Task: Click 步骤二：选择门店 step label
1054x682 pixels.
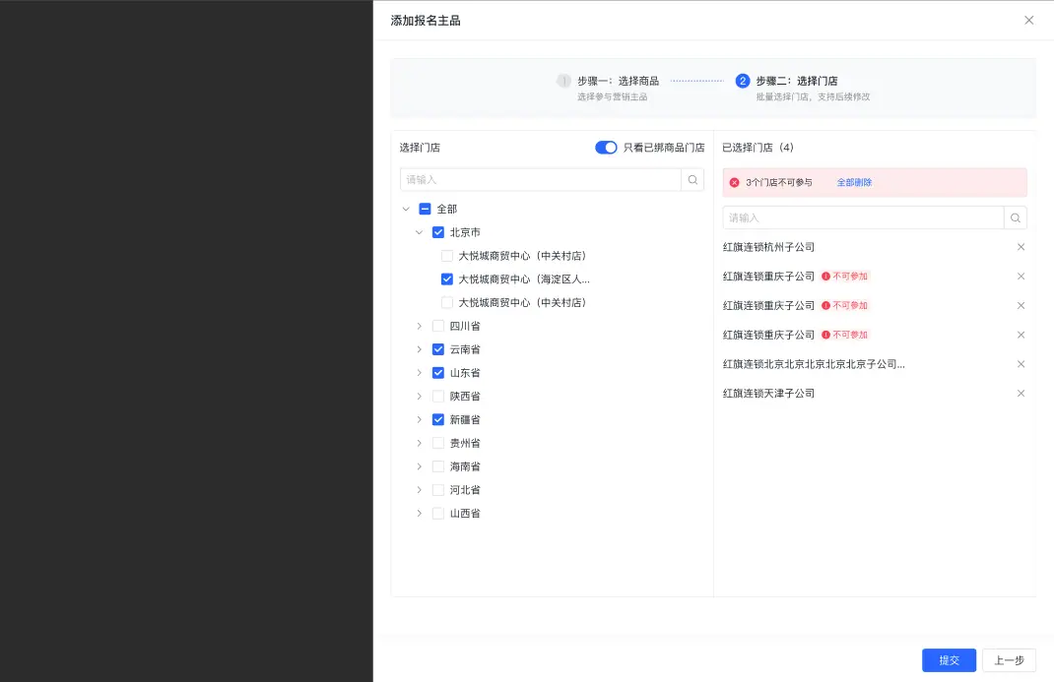Action: pyautogui.click(x=797, y=81)
